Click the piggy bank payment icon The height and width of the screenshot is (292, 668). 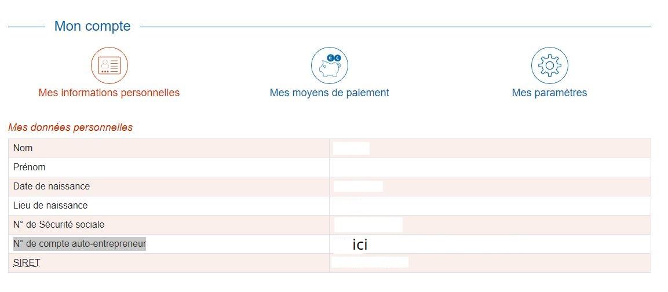tap(329, 65)
